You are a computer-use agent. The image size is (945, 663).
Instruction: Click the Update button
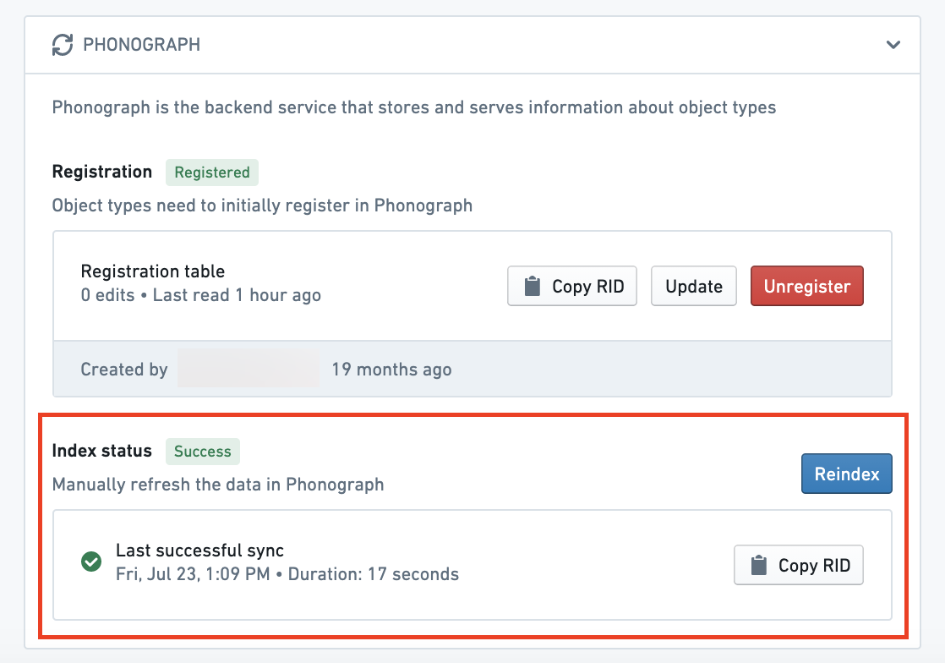694,287
